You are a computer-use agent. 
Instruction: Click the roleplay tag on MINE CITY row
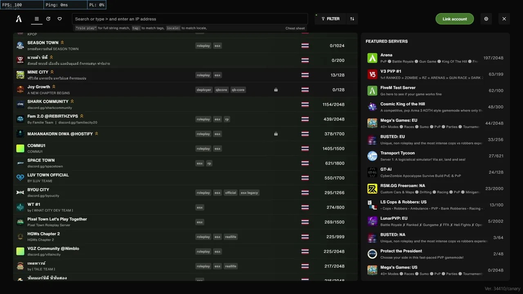[x=203, y=75]
